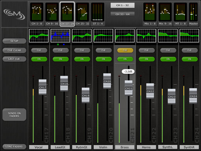This screenshot has width=201, height=151.
Task: Toggle CUE on the Horns channel
Action: pyautogui.click(x=147, y=50)
